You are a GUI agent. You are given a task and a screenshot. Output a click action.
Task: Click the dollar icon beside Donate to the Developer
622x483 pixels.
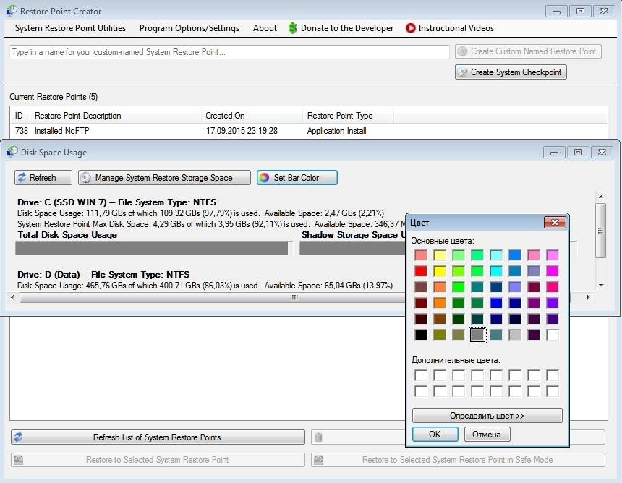pyautogui.click(x=293, y=28)
